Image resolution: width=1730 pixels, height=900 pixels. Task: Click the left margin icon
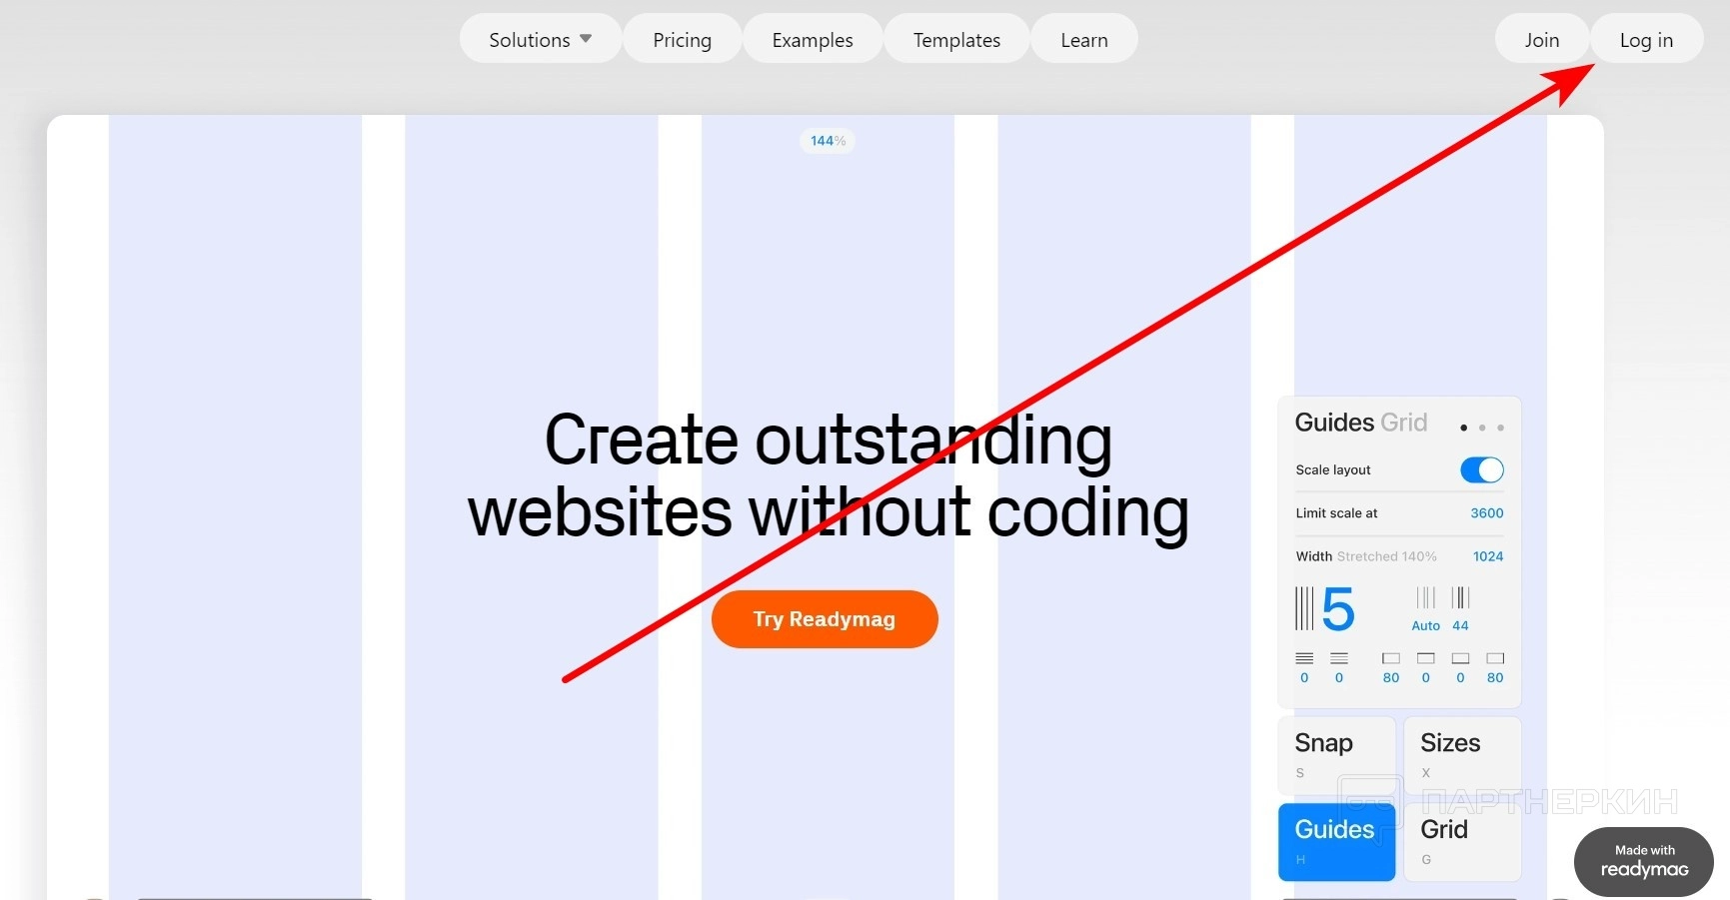tap(1391, 658)
